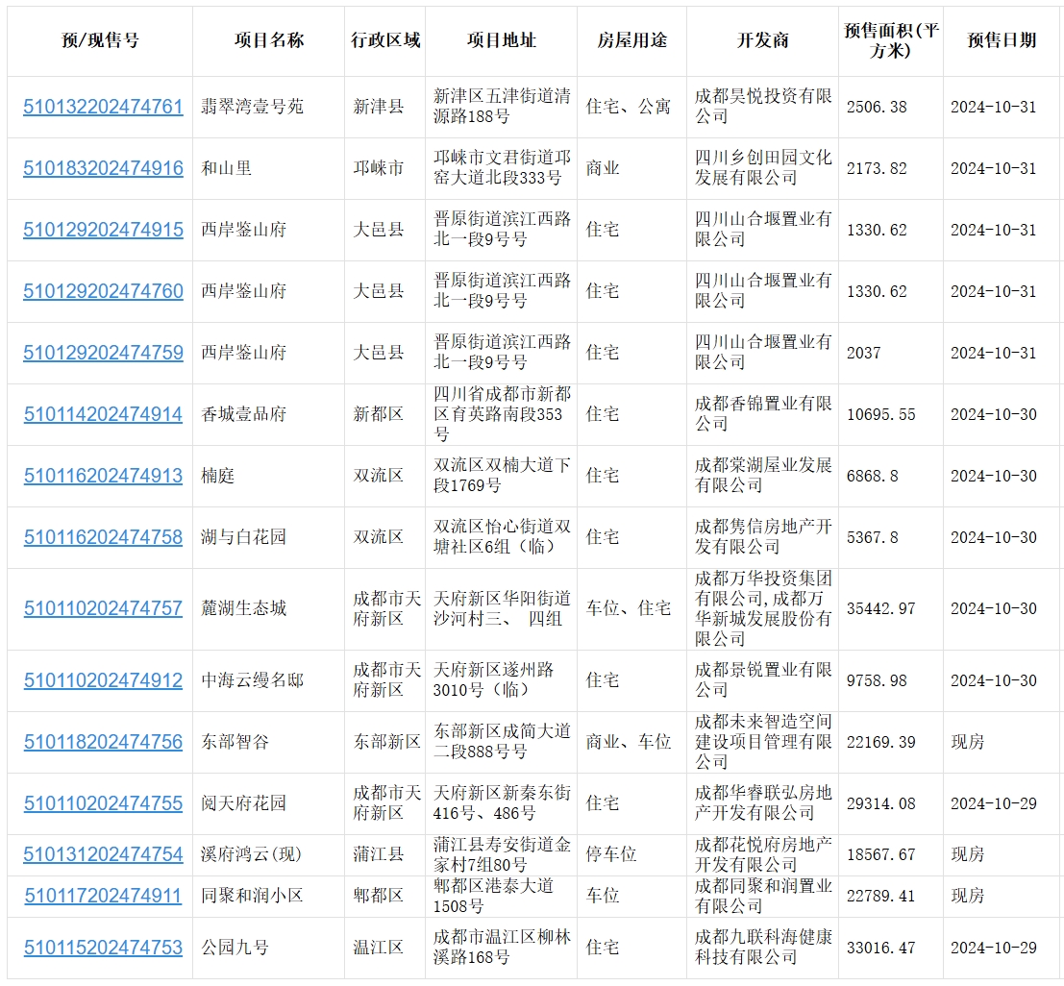Click the 项目名称 column header
Viewport: 1064px width, 986px height.
[269, 40]
